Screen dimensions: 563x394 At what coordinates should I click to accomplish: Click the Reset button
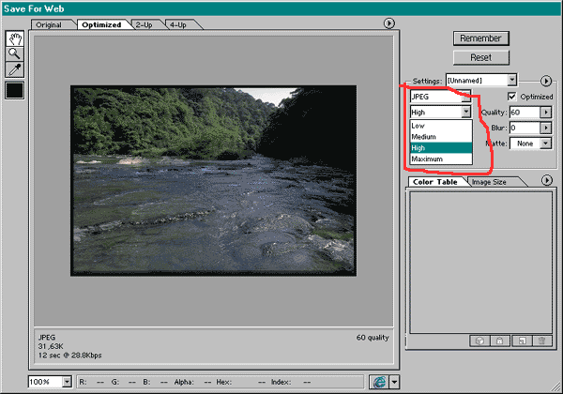click(481, 57)
